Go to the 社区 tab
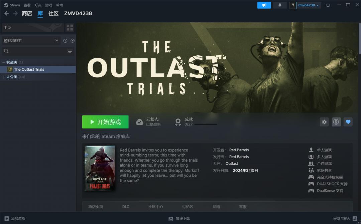 pyautogui.click(x=53, y=14)
